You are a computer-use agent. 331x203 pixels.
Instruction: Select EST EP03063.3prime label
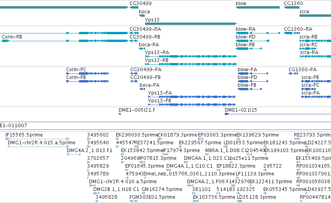pyautogui.click(x=217, y=135)
